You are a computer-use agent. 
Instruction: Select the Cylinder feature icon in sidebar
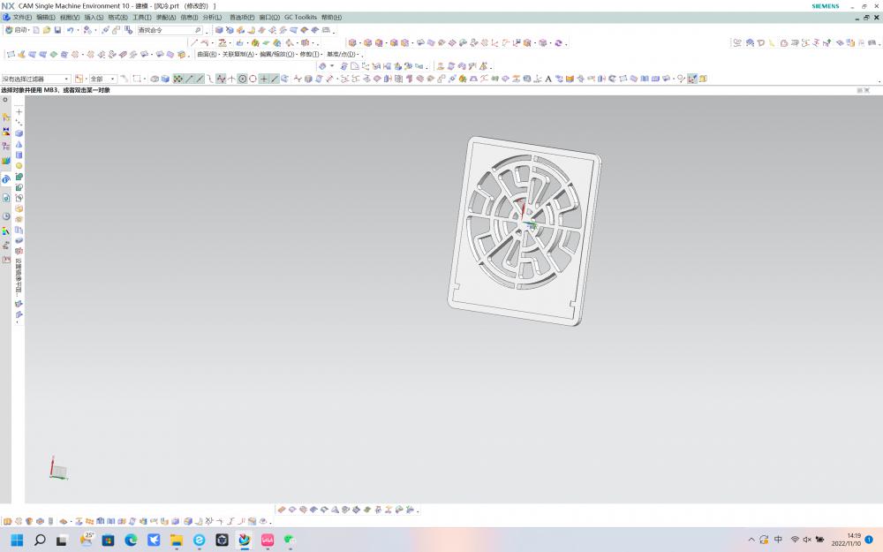[x=19, y=155]
